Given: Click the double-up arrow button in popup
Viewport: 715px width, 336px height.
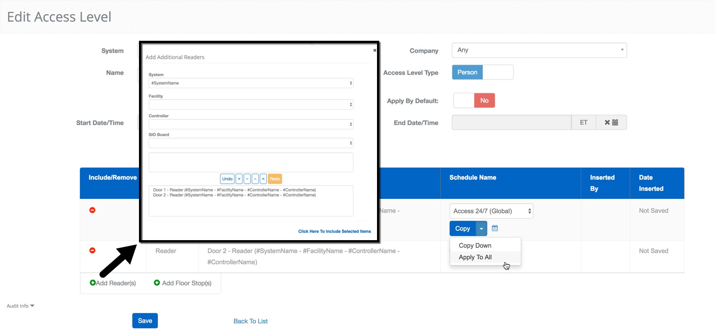Looking at the screenshot, I should pyautogui.click(x=263, y=179).
